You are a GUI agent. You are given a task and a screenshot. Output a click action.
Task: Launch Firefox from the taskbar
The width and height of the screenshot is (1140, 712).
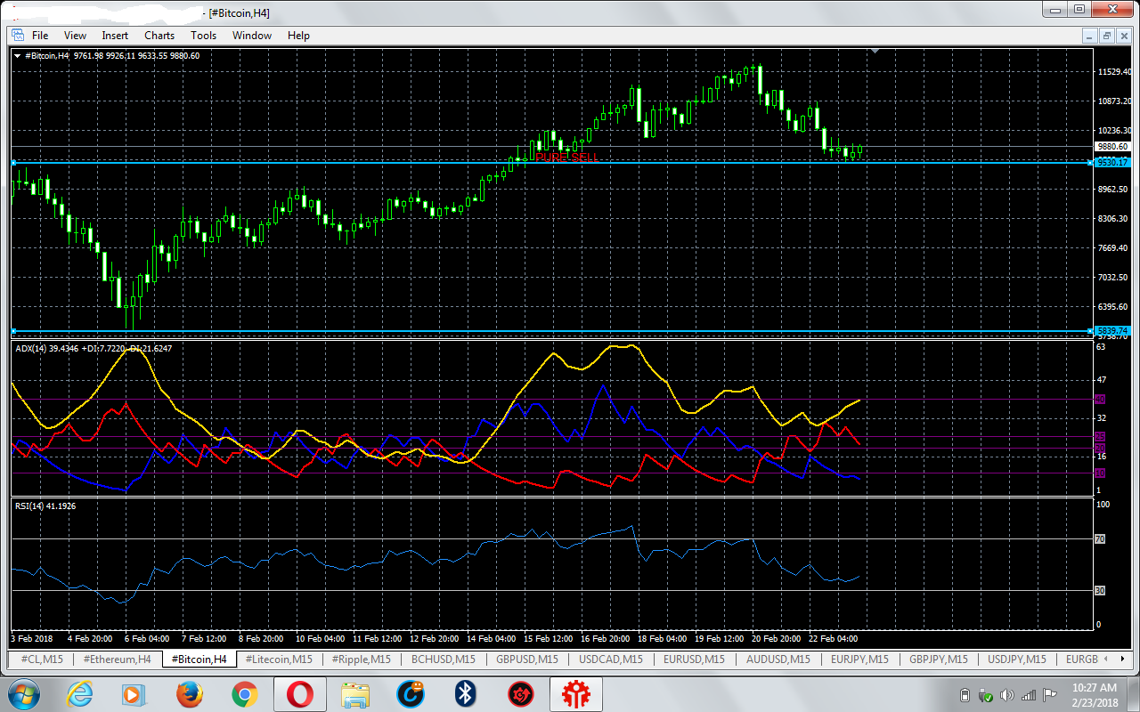189,693
